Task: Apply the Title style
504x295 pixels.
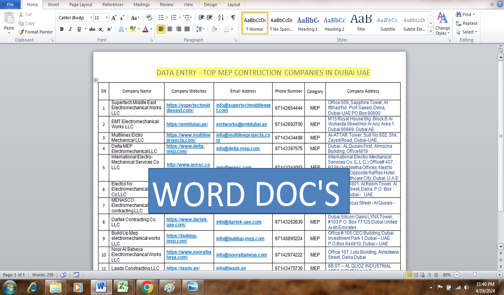Action: pos(361,23)
